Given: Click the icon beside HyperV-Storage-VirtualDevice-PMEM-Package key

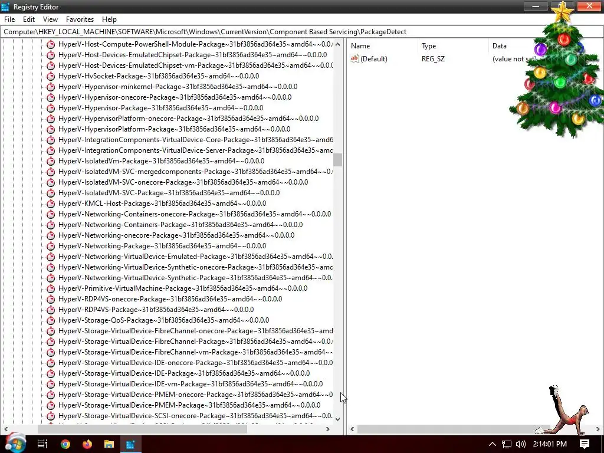Looking at the screenshot, I should tap(51, 405).
